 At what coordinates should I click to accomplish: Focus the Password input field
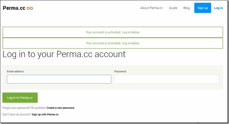pos(166,79)
